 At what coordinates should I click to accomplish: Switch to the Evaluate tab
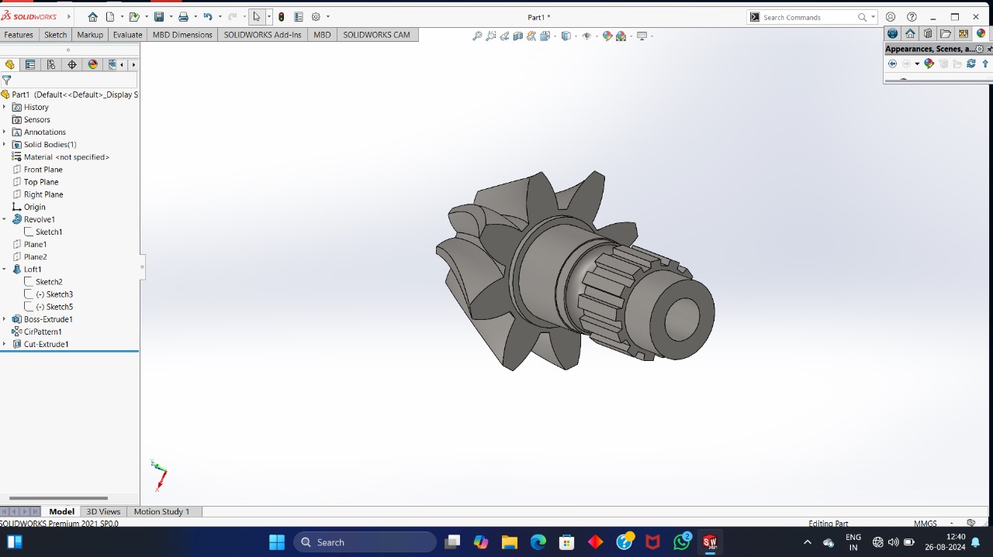(127, 35)
